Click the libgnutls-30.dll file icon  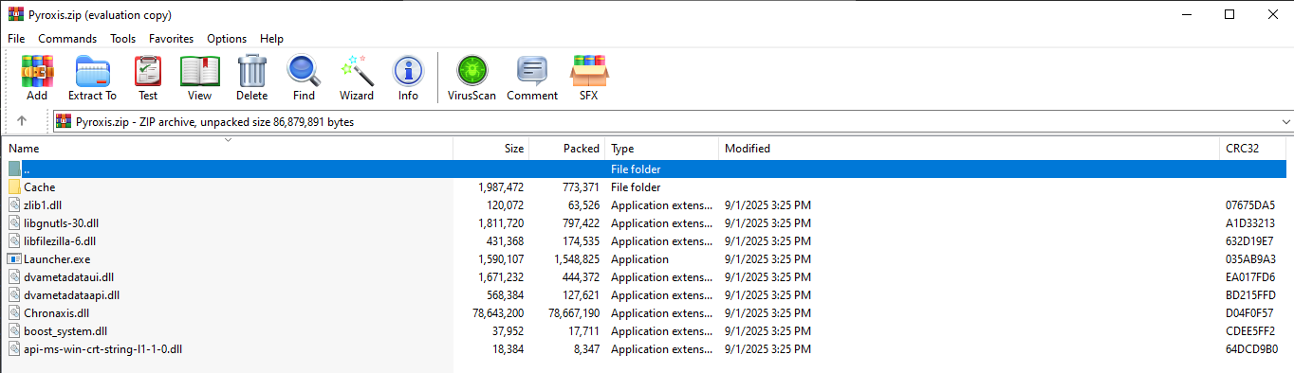coord(14,223)
